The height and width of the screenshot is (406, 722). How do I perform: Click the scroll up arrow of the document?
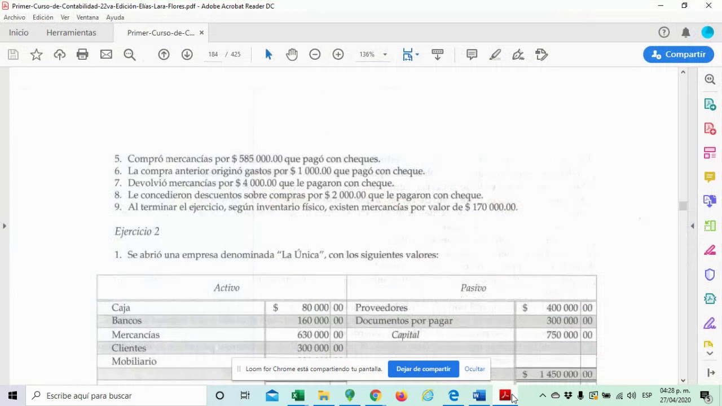pyautogui.click(x=683, y=72)
